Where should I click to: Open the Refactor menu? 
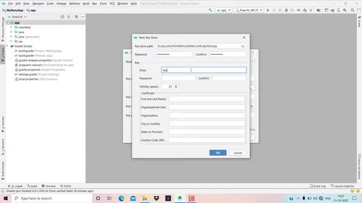[75, 4]
